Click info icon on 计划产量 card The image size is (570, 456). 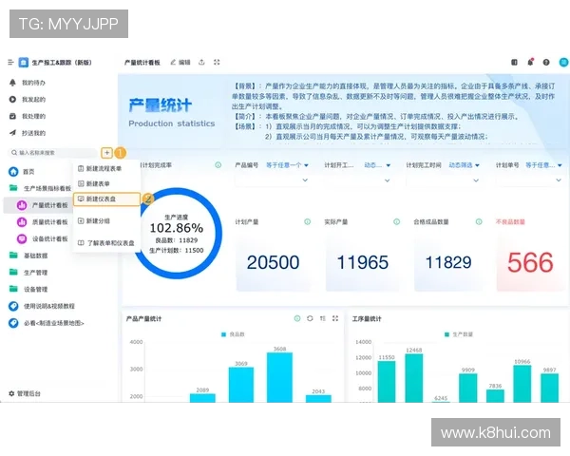(x=308, y=221)
